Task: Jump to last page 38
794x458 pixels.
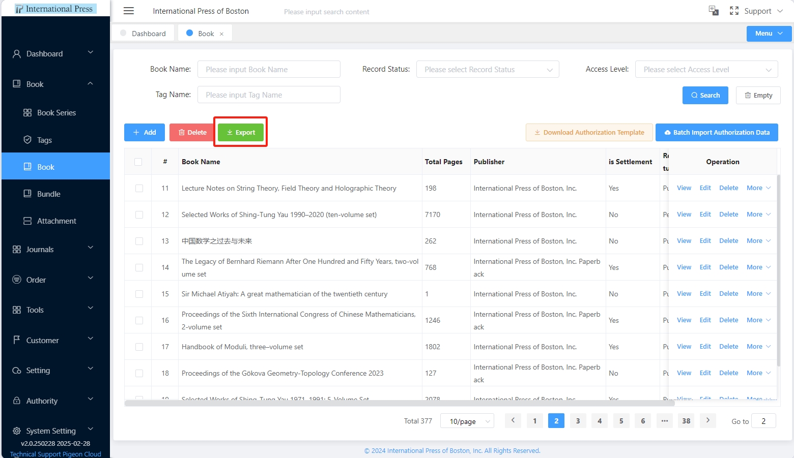Action: click(x=686, y=421)
